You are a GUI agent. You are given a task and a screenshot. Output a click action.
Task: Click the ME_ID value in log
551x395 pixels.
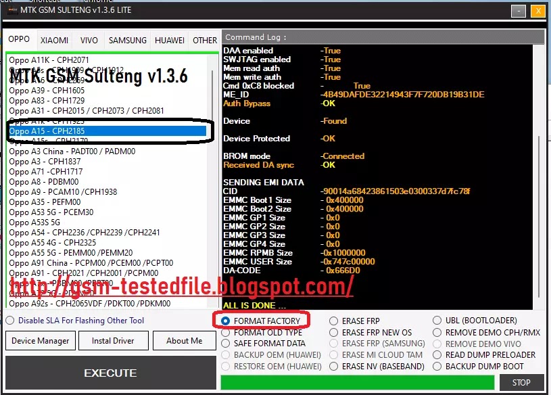click(x=403, y=95)
